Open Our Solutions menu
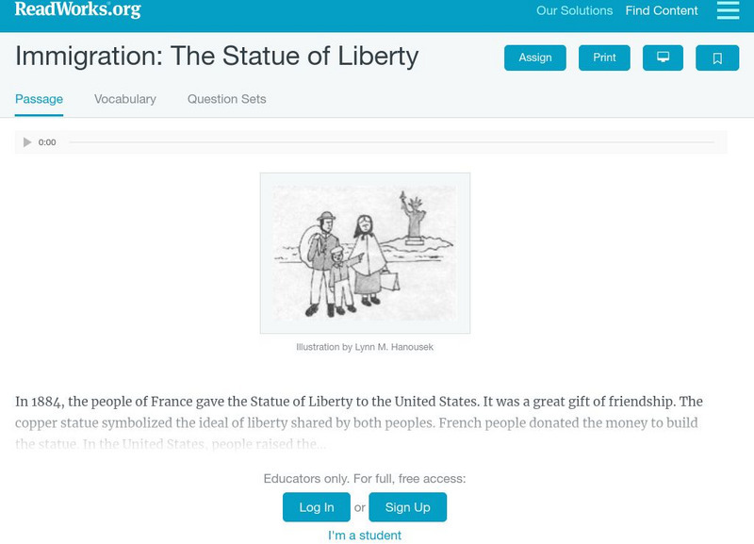 click(574, 11)
